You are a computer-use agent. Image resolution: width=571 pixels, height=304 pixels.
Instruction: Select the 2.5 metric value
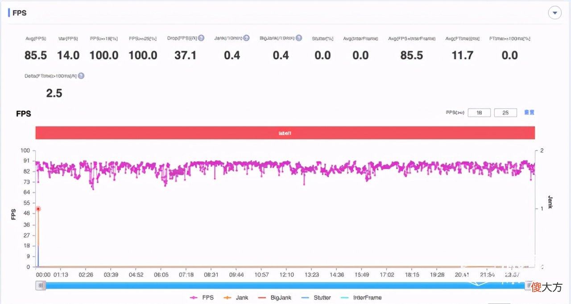[x=54, y=93]
